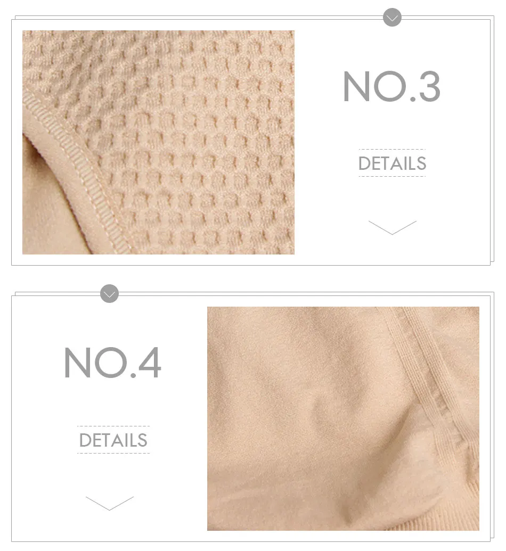Click the round chevron badge above NO.3 panel
Image resolution: width=506 pixels, height=551 pixels.
coord(392,17)
